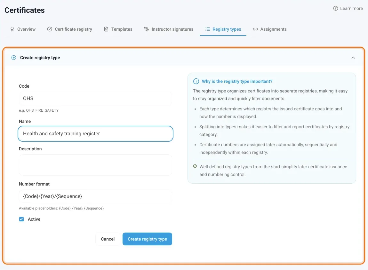Viewport: 368px width, 270px height.
Task: Click the 'Well-defined registry types' note text
Action: [273, 171]
